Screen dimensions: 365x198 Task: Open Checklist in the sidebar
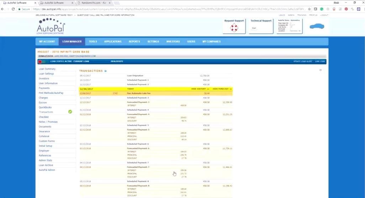click(x=43, y=117)
